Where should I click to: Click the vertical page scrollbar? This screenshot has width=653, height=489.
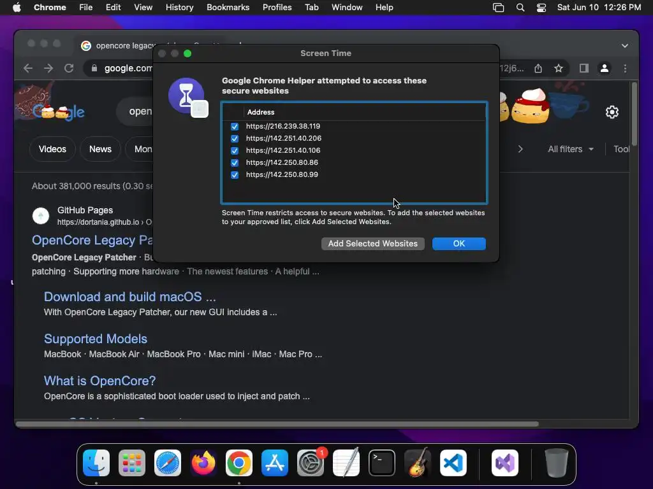point(635,114)
